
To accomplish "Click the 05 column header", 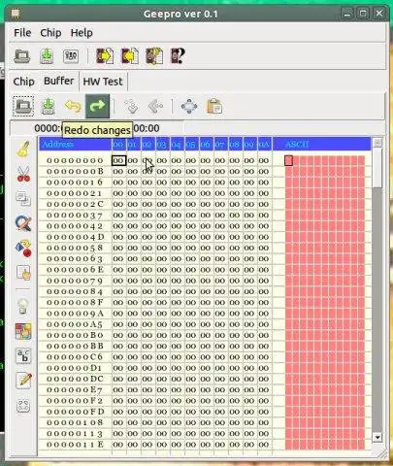I will pyautogui.click(x=191, y=144).
